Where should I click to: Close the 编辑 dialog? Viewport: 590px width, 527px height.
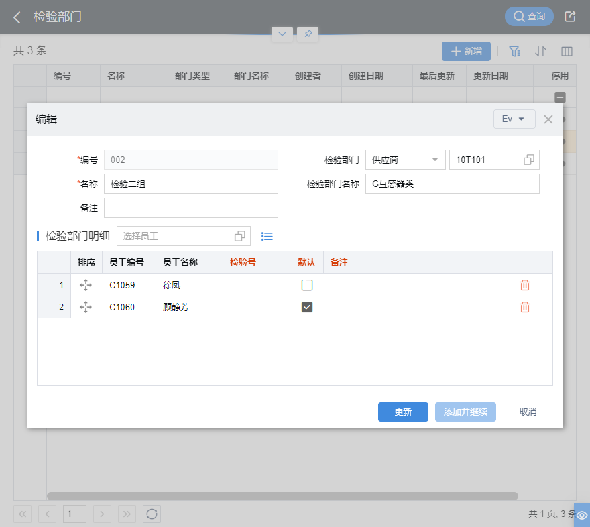[548, 119]
